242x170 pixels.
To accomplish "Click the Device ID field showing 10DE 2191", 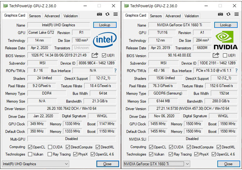I will (217, 63).
